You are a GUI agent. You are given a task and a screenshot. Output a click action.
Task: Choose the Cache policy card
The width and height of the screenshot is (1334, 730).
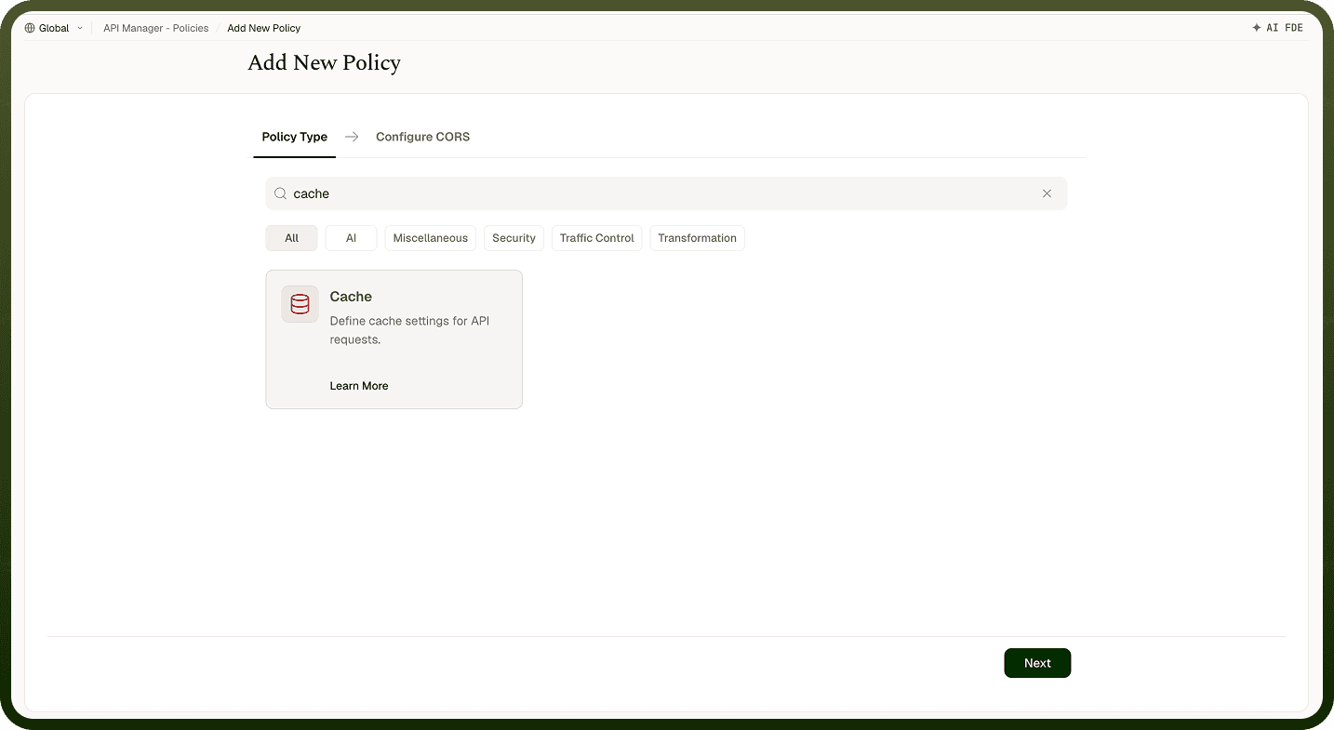click(x=394, y=339)
